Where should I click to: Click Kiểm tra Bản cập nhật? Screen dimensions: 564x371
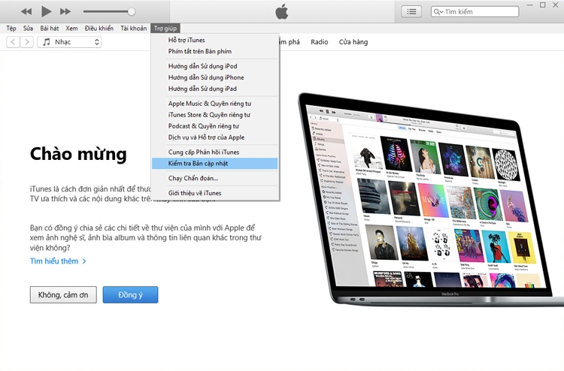[x=215, y=164]
